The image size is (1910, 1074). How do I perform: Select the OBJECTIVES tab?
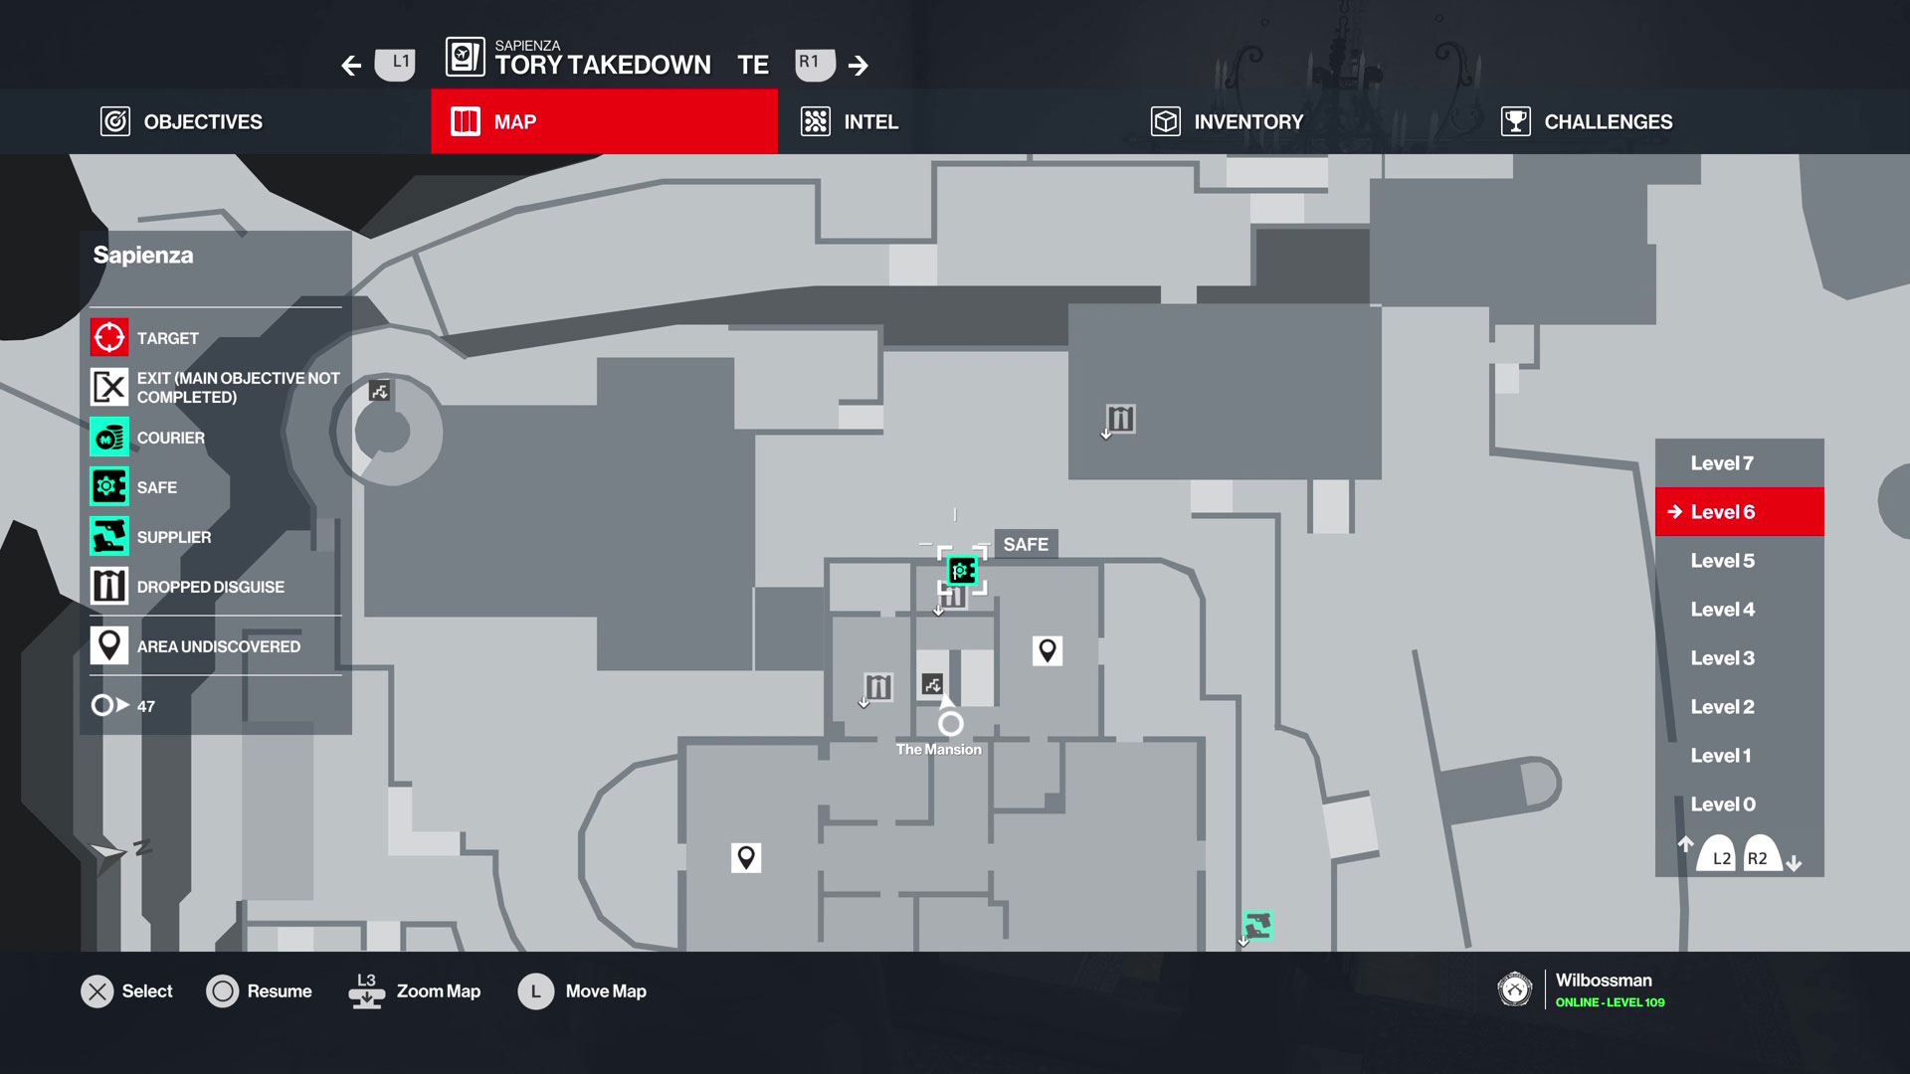point(203,120)
